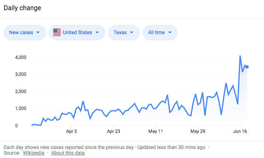The width and height of the screenshot is (264, 158).
Task: Click the United States flag icon
Action: point(57,33)
